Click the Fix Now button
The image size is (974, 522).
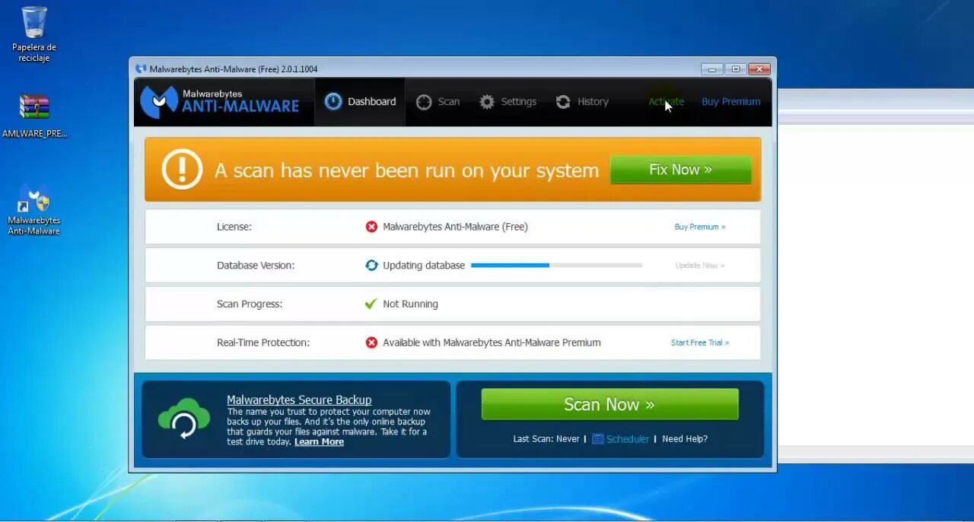pyautogui.click(x=680, y=170)
